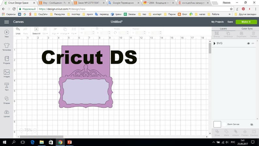The width and height of the screenshot is (259, 146).
Task: Click Save in the header
Action: (x=230, y=22)
